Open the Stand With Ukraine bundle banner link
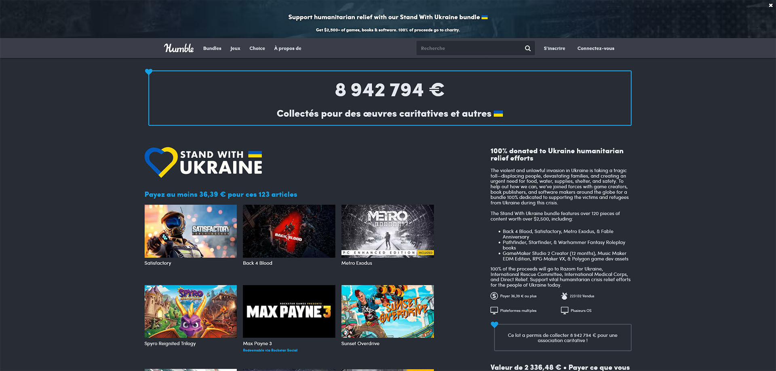The image size is (776, 371). 388,17
